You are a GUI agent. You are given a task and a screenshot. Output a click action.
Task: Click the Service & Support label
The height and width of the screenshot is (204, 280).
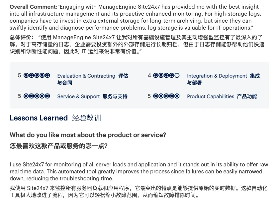[x=78, y=97]
